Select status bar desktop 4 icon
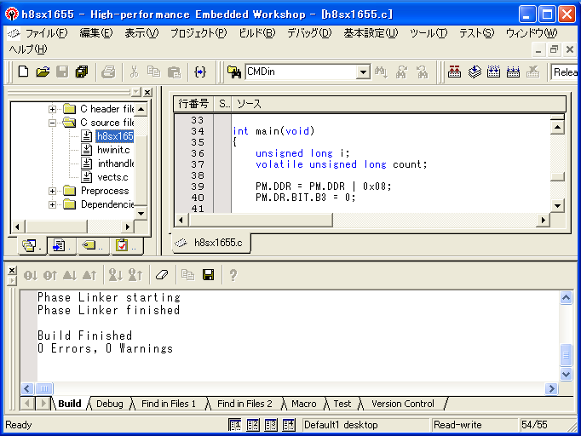 [x=289, y=425]
